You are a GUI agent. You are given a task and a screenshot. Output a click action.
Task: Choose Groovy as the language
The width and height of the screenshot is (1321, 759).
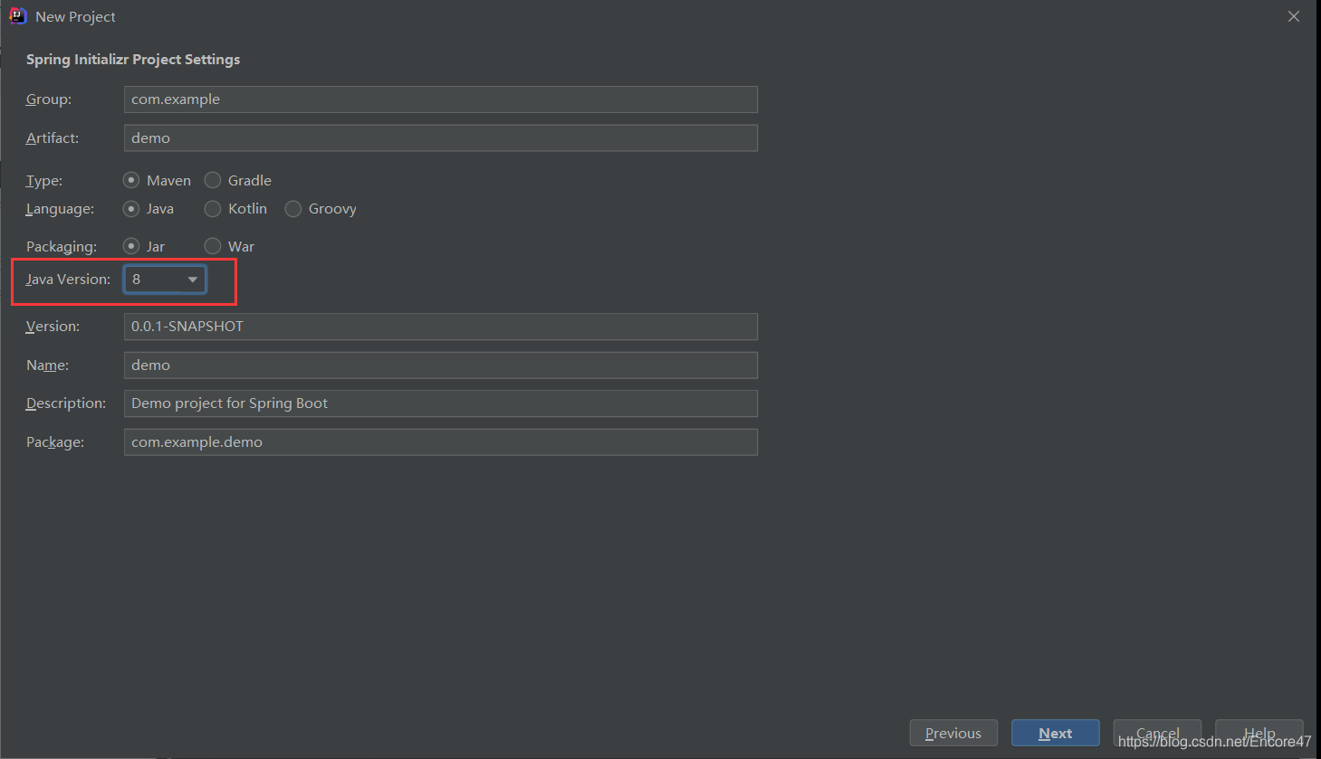pos(321,209)
